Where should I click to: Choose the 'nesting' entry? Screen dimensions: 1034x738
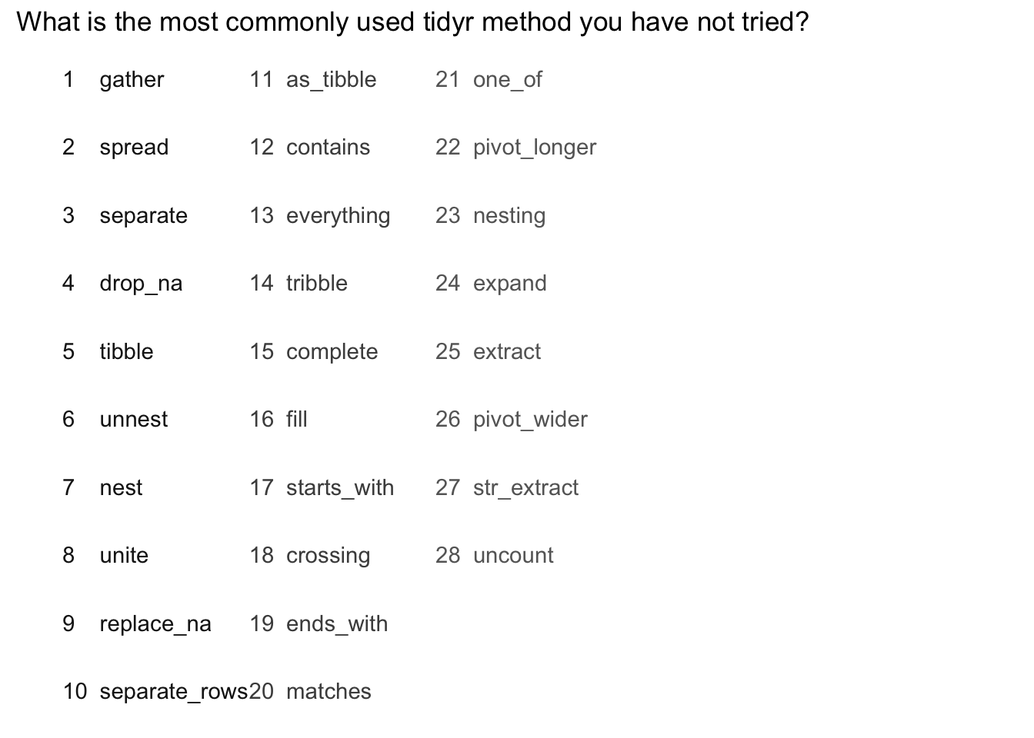point(509,216)
